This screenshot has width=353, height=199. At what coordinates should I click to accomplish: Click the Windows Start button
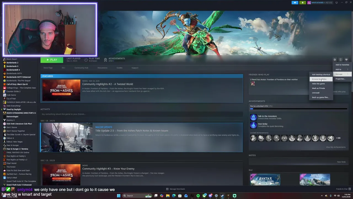click(119, 196)
